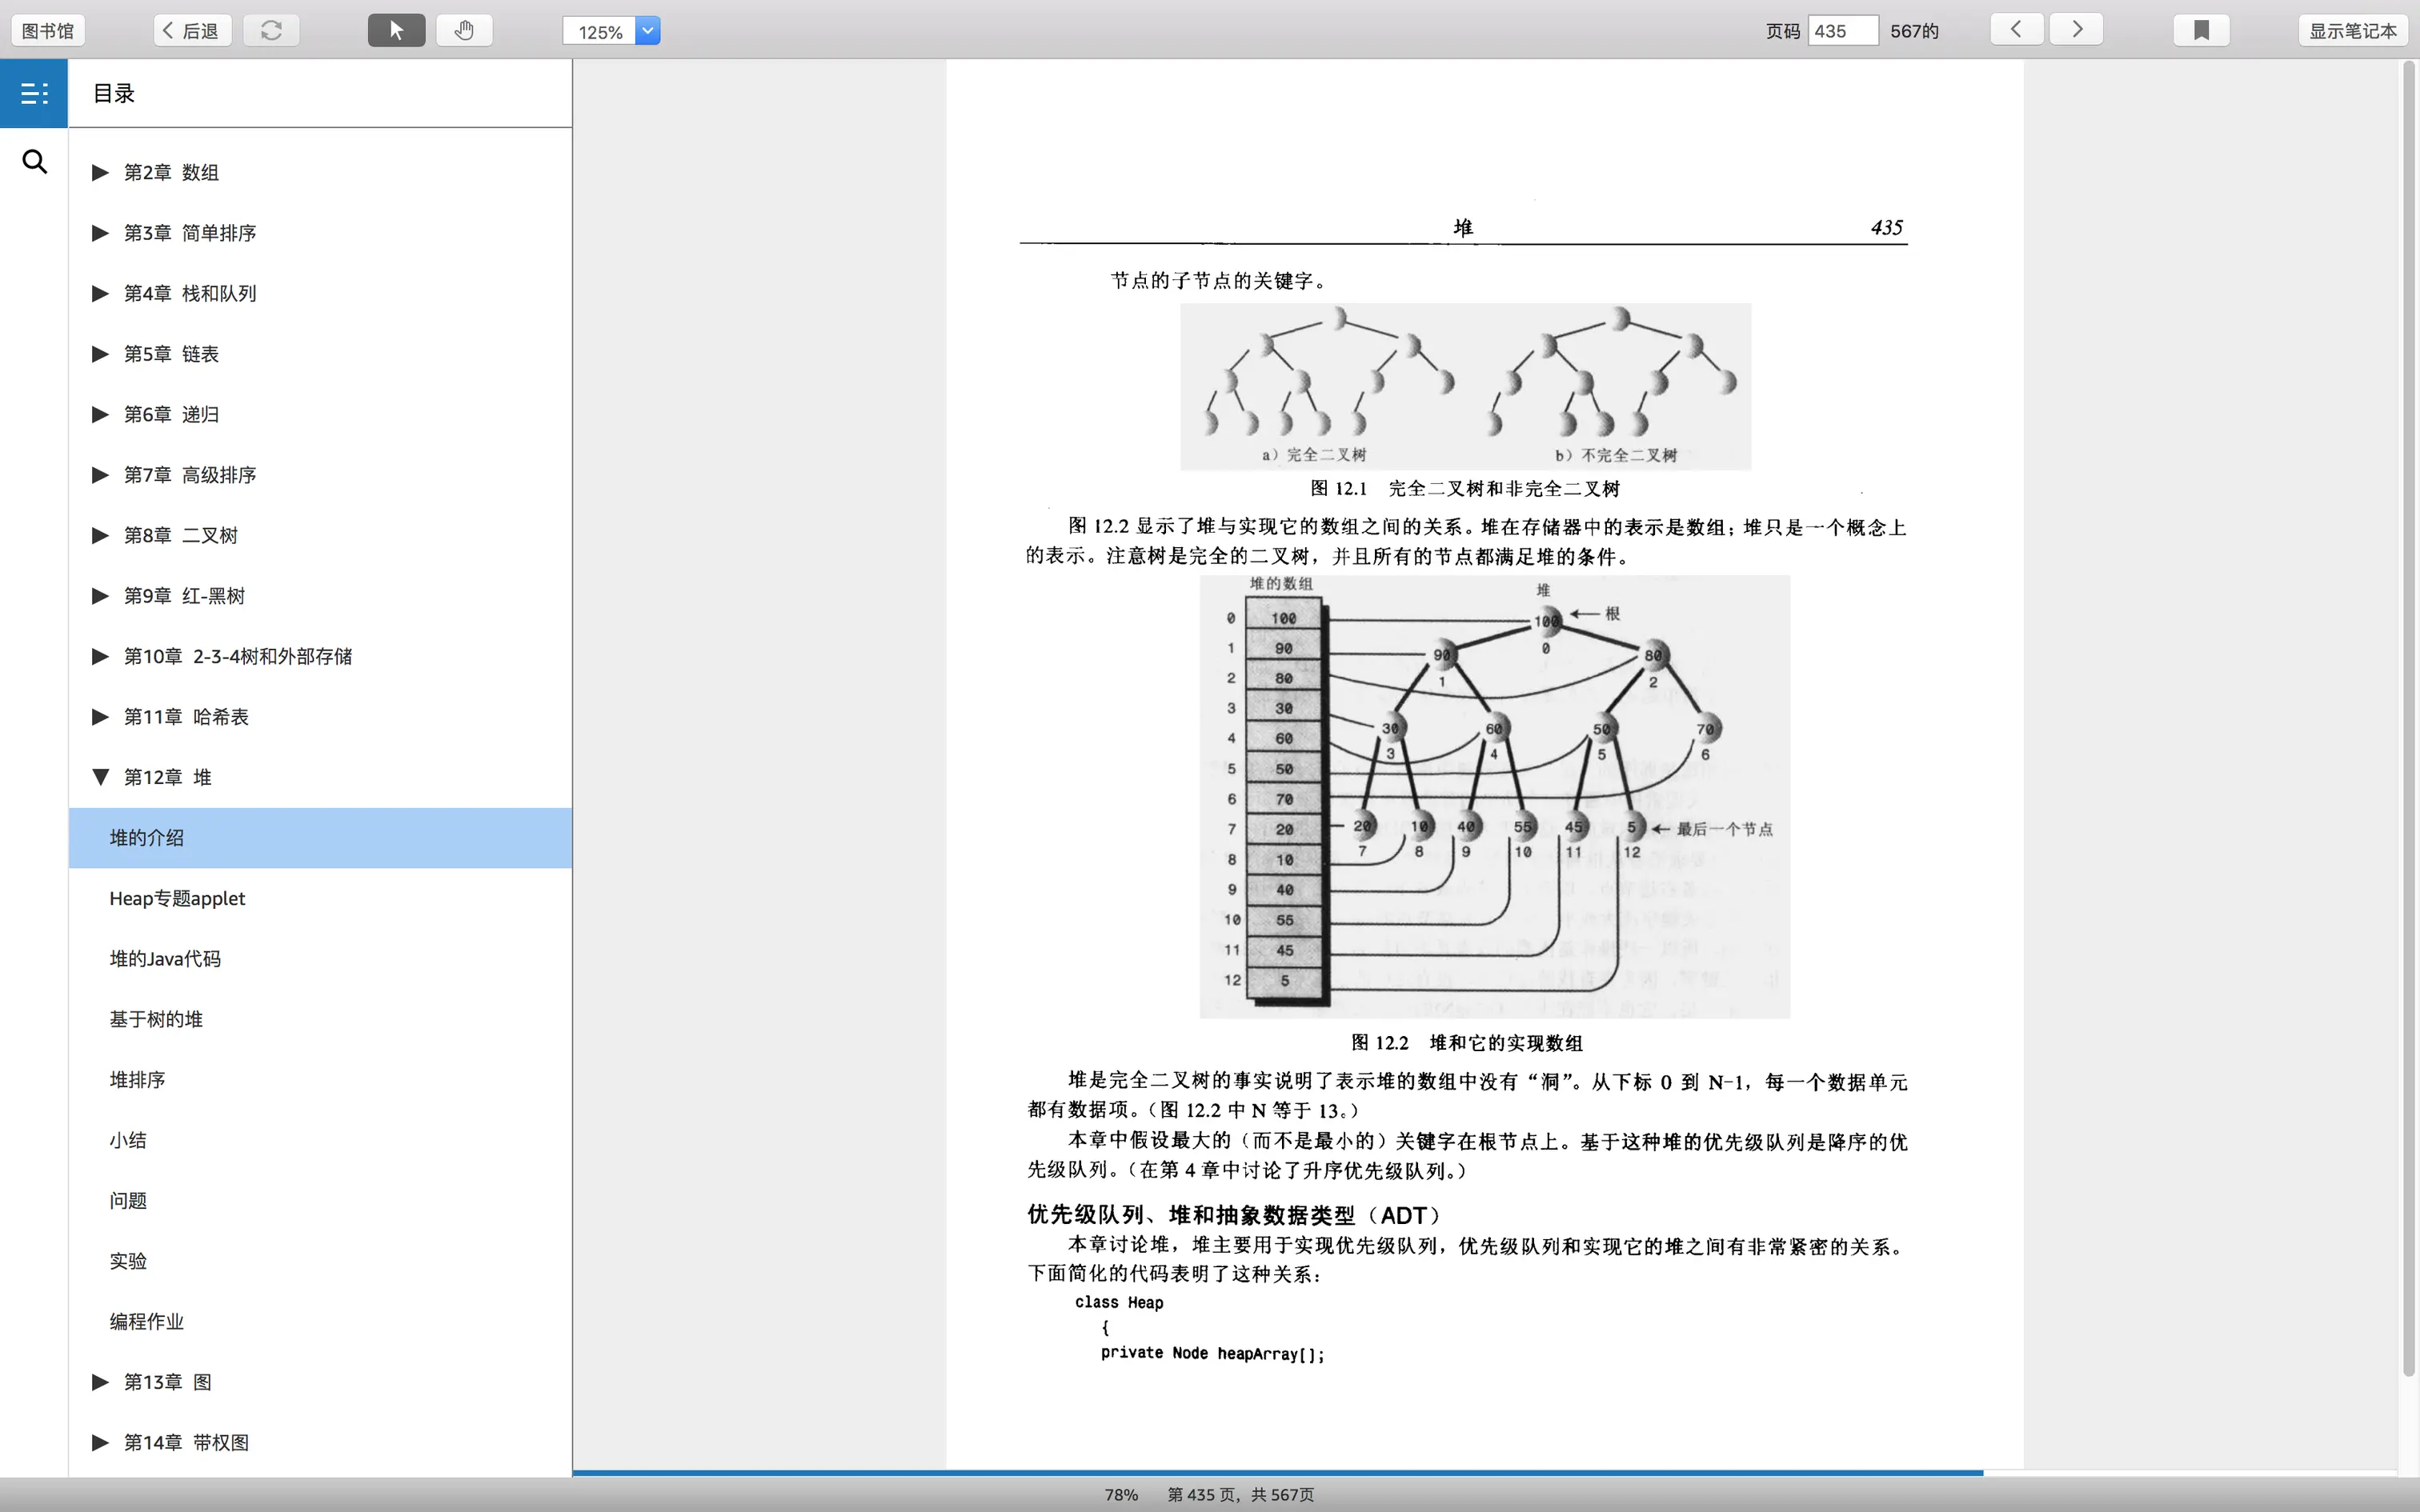
Task: Click the refresh icon in toolbar
Action: (271, 30)
